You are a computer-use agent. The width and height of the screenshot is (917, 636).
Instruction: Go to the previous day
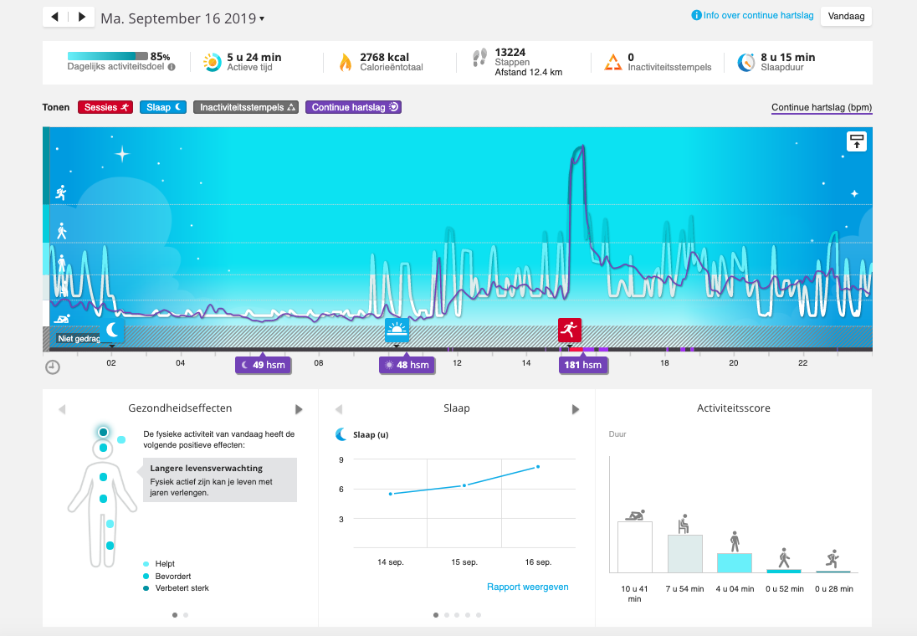(x=55, y=17)
